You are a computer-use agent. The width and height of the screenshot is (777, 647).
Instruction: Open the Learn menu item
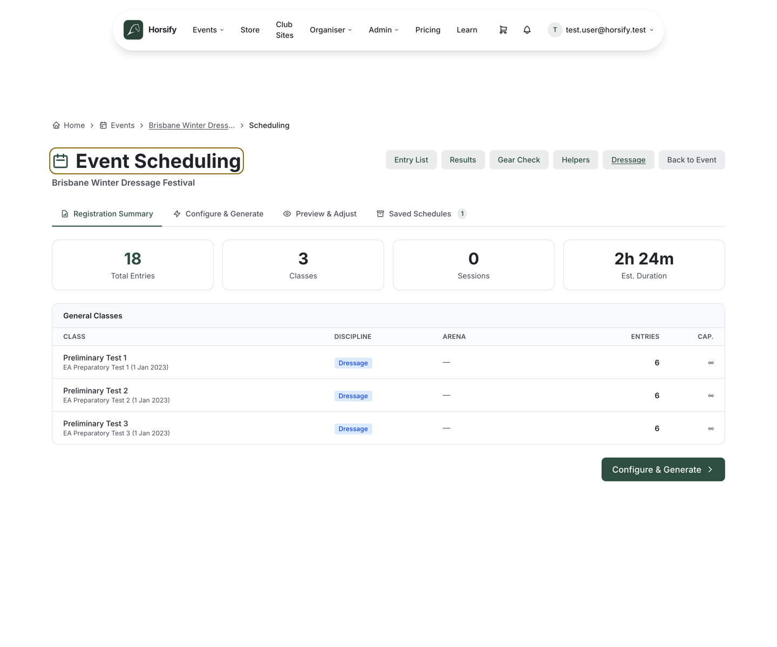click(467, 30)
